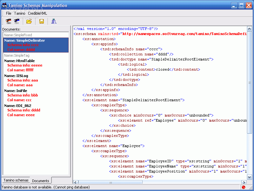Click the tsd:schemaInfo name="cccc" line

point(131,49)
